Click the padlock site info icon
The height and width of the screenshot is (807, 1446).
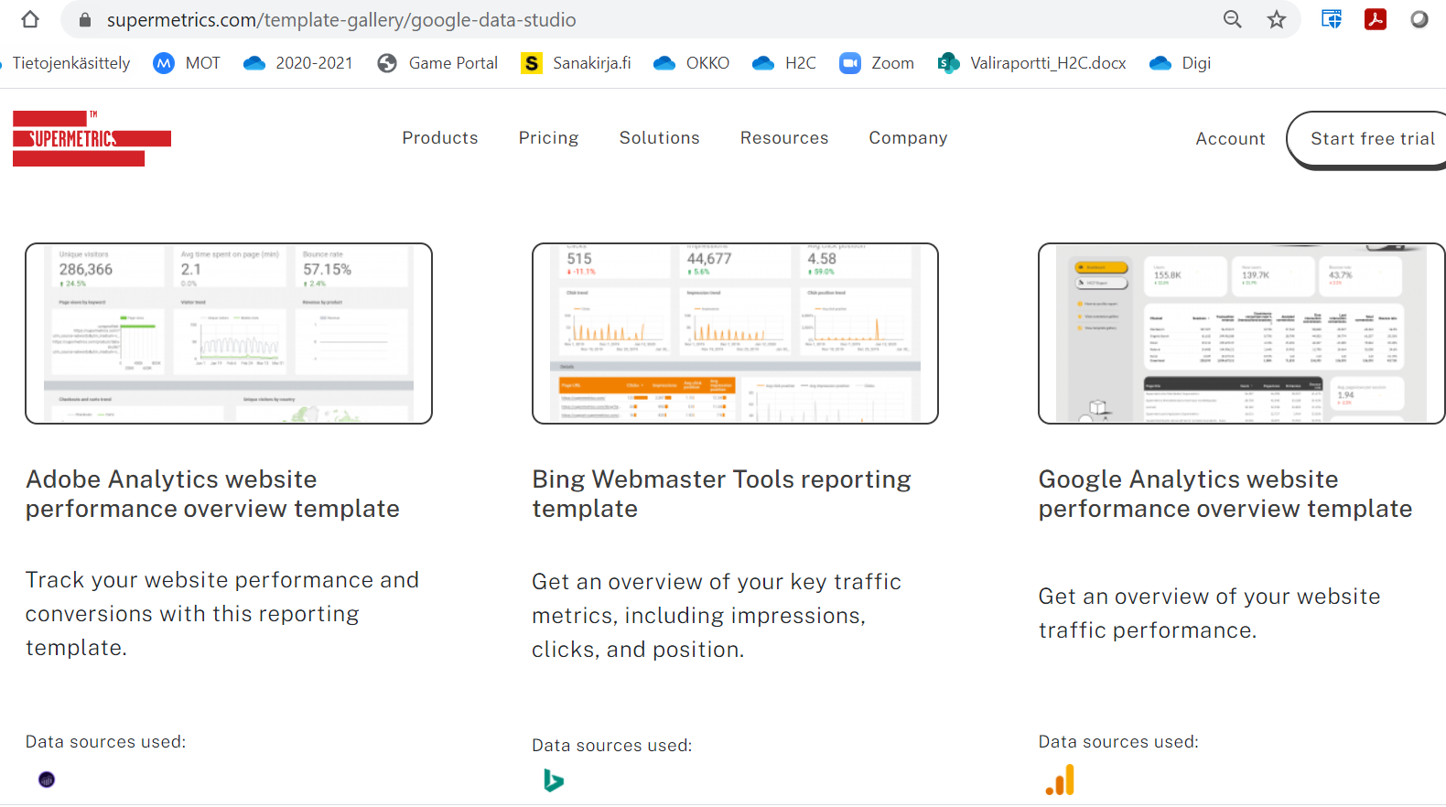point(85,19)
